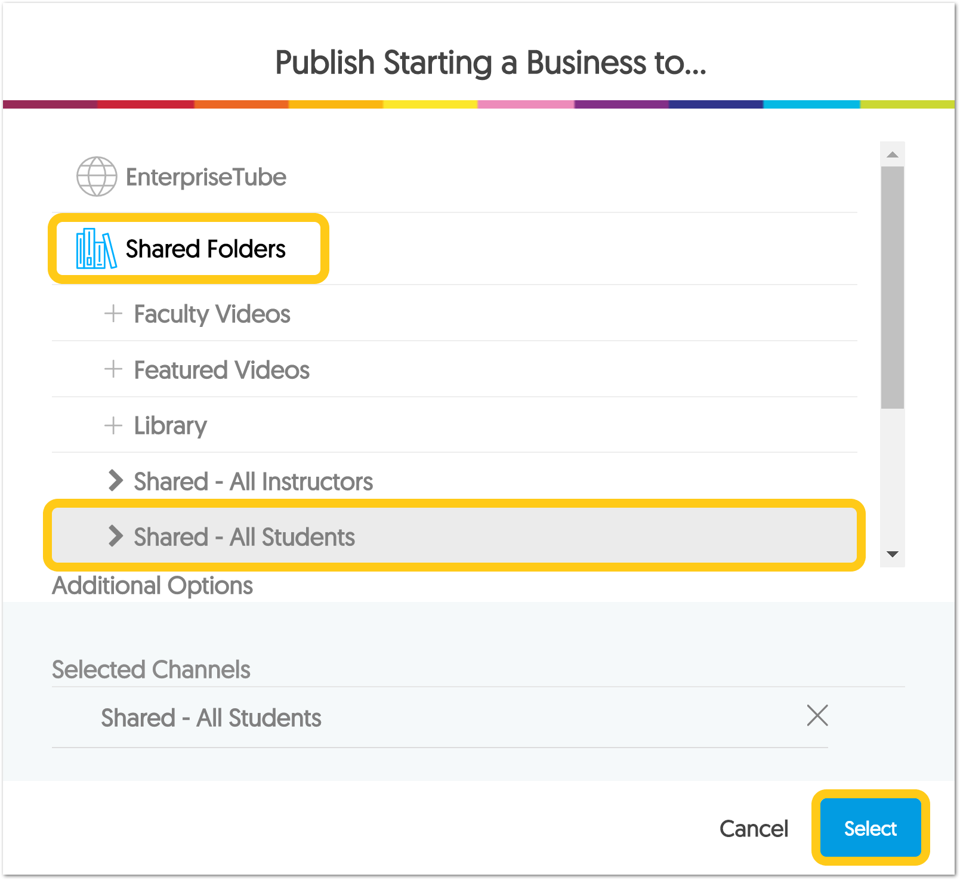Choose the Featured Videos folder name

(221, 370)
